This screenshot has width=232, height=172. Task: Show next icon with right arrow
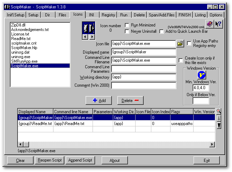click(x=92, y=37)
